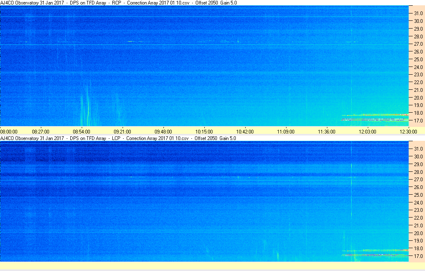Click 30.0 frequency label in RCP panel
The height and width of the screenshot is (271, 425).
[x=418, y=21]
